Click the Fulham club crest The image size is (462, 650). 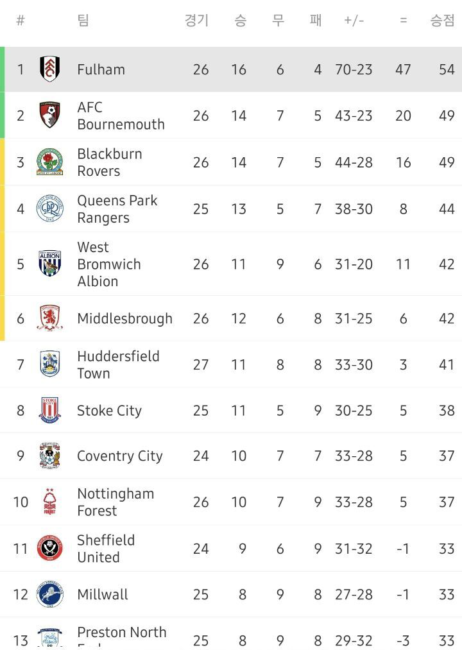pyautogui.click(x=50, y=69)
